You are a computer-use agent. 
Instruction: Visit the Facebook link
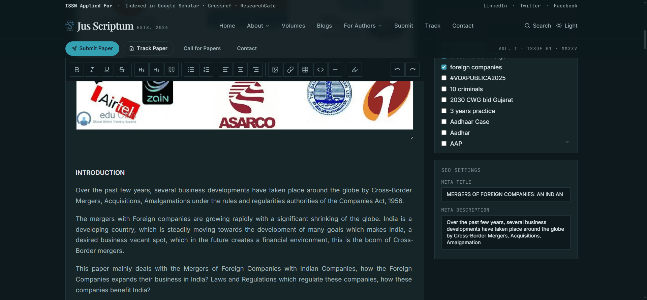[565, 6]
